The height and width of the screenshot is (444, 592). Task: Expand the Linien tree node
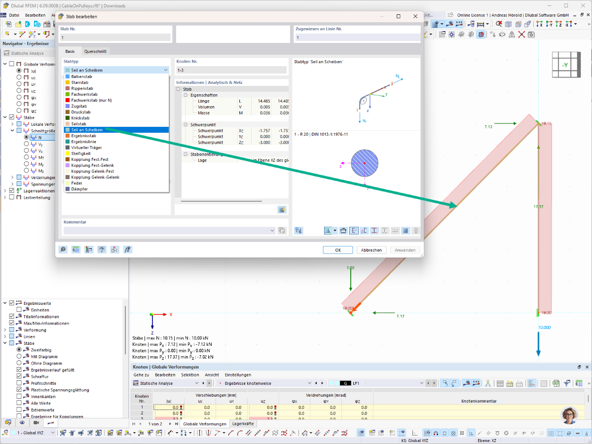(x=5, y=336)
